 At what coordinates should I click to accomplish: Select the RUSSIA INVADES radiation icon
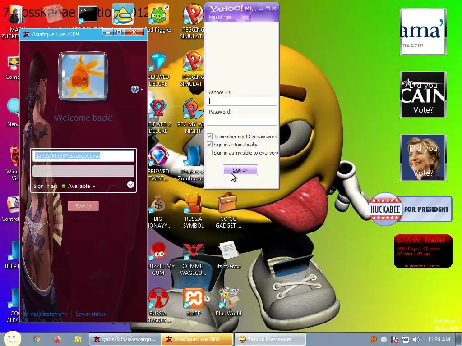pyautogui.click(x=158, y=305)
